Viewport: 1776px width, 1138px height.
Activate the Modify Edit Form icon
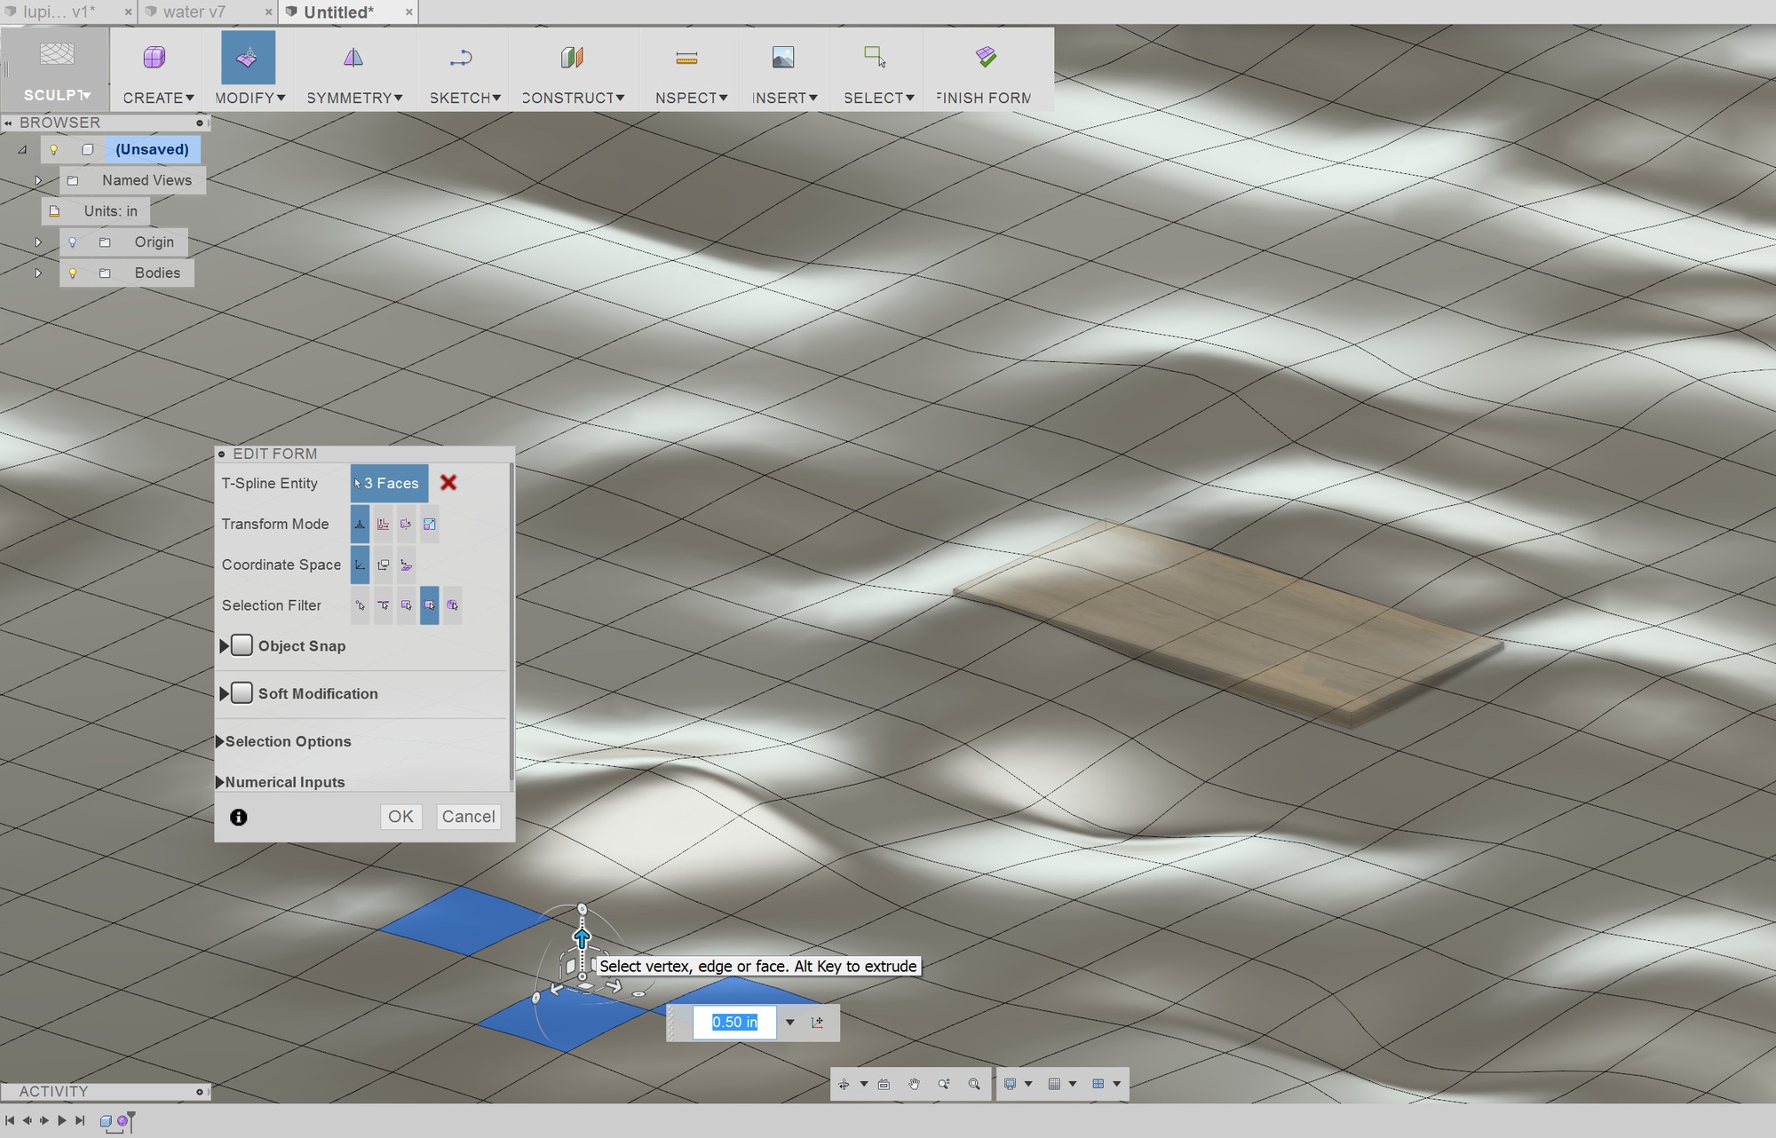coord(248,58)
